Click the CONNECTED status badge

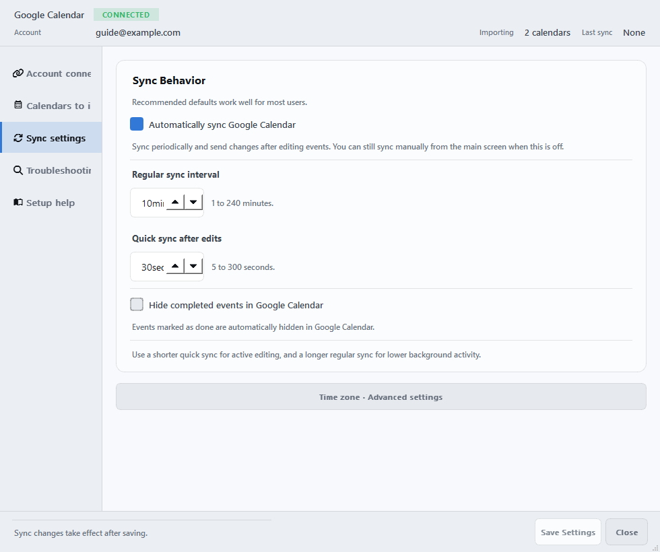[x=127, y=15]
